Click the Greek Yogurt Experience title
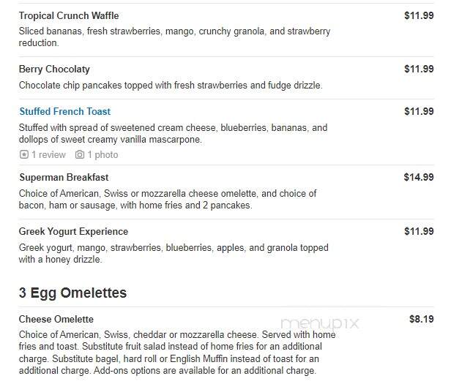Screen dimensions: 451x384 coord(73,231)
